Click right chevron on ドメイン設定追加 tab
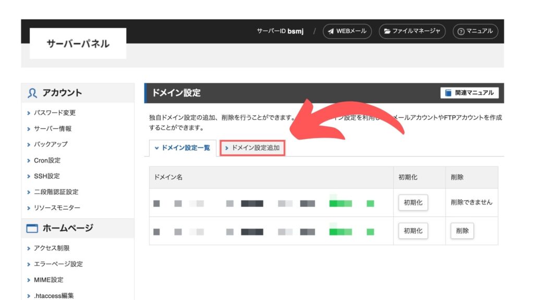Screen dimensions: 534x300 pyautogui.click(x=227, y=148)
